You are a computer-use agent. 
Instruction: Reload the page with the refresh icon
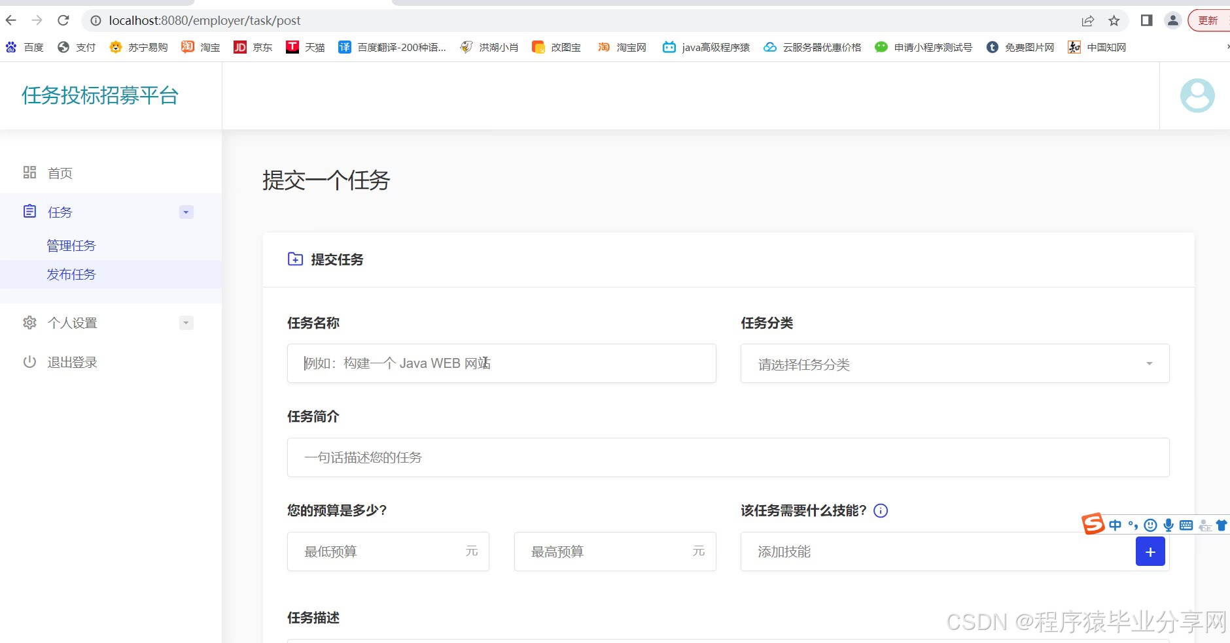[63, 20]
